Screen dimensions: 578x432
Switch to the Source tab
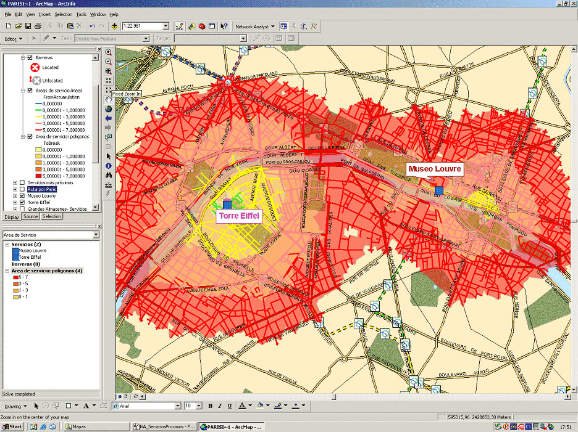pyautogui.click(x=30, y=216)
